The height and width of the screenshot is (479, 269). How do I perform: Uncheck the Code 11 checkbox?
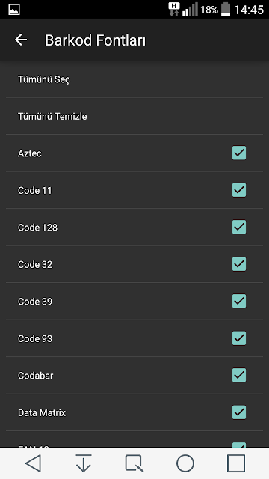[x=239, y=190]
